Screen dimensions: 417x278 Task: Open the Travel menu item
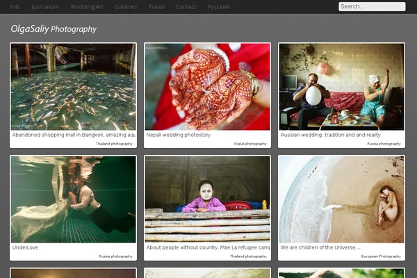156,7
